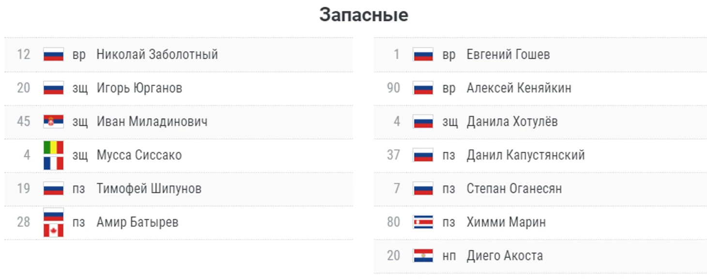The image size is (707, 279).
Task: Select player Алексей Кеняйкин
Action: 519,88
